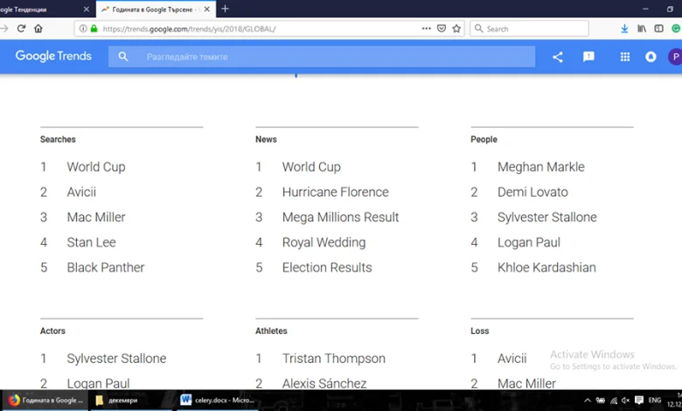The image size is (682, 411).
Task: Click the Athletes category heading
Action: click(271, 331)
